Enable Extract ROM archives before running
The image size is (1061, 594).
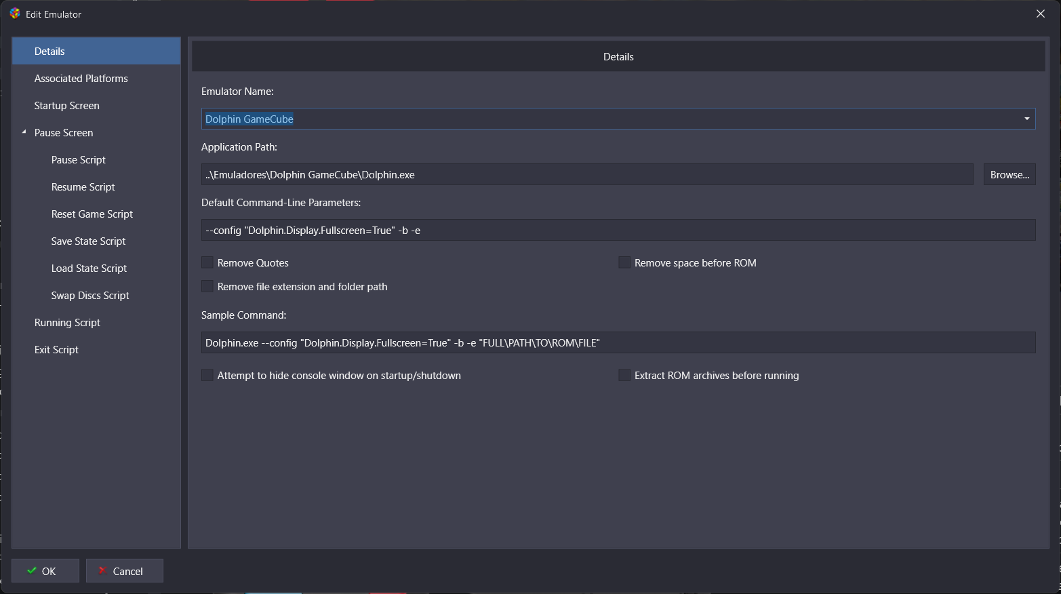click(x=624, y=375)
